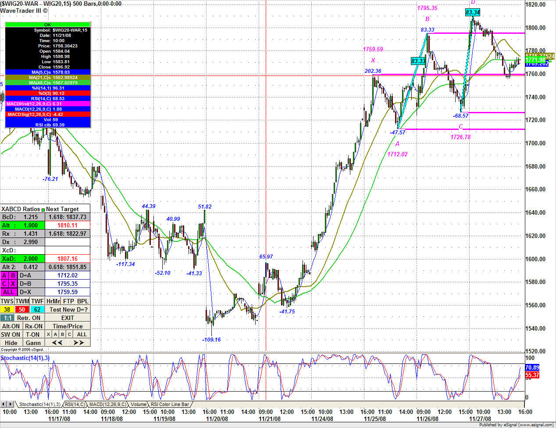This screenshot has width=556, height=428.
Task: Click the TWM button
Action: [x=22, y=301]
